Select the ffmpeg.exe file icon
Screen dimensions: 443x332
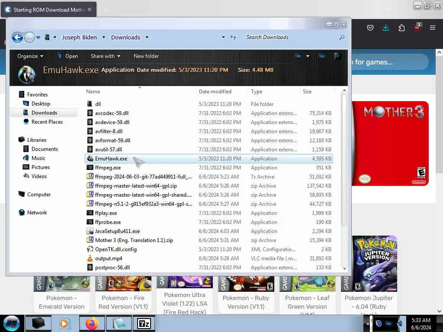tap(90, 167)
